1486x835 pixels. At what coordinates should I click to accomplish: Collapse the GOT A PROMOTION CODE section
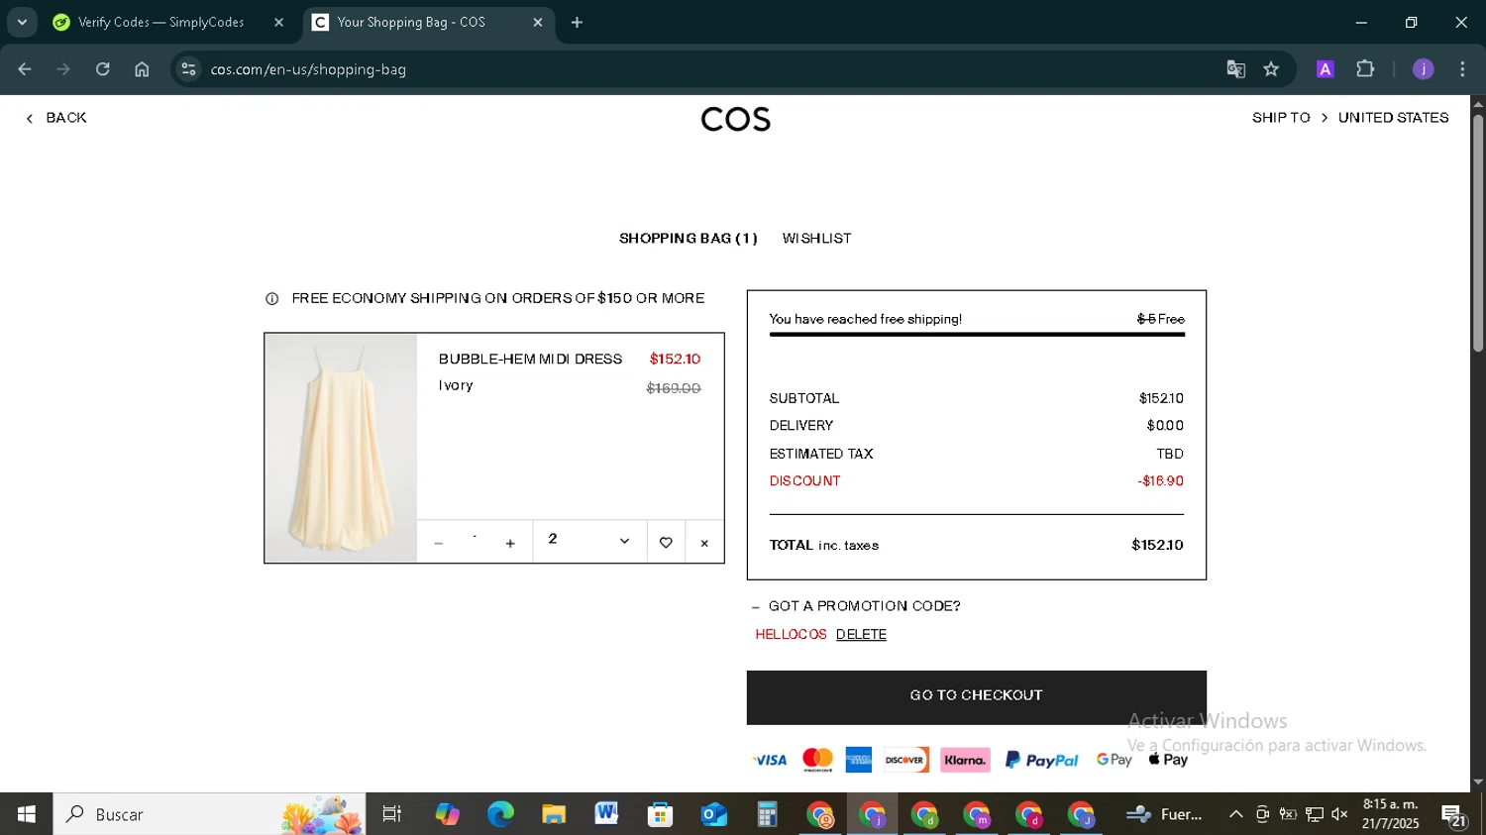click(856, 606)
